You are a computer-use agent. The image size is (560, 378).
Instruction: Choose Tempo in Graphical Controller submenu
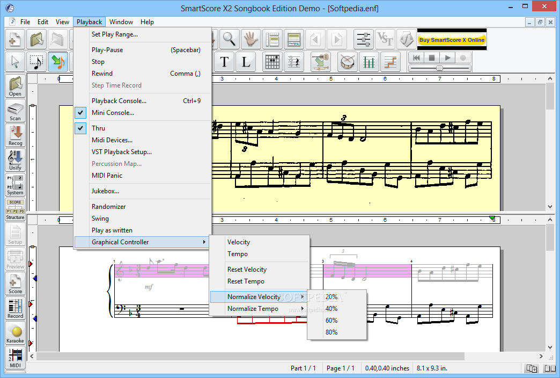(259, 254)
